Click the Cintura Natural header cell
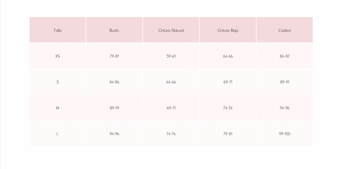Screen dimensions: 342x169 [171, 30]
